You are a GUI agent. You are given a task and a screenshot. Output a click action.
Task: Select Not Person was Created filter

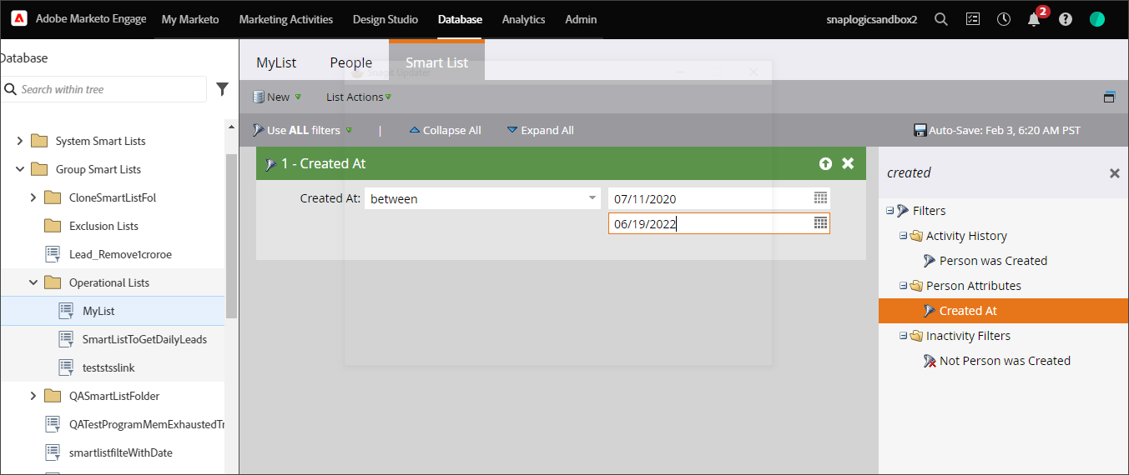click(1005, 361)
